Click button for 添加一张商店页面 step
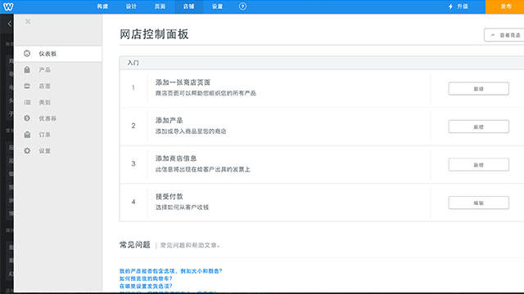This screenshot has height=294, width=524. (478, 89)
